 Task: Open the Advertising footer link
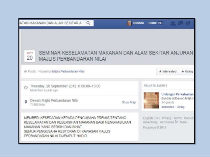click(150, 122)
